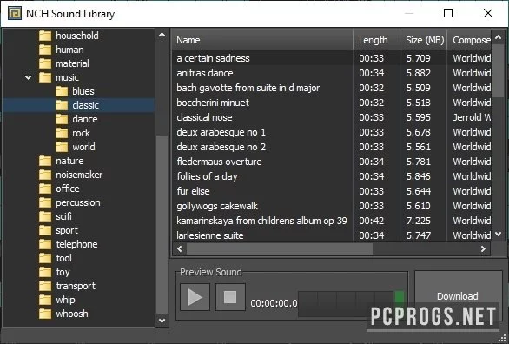Open the rock subfolder
509x344 pixels.
pos(73,133)
